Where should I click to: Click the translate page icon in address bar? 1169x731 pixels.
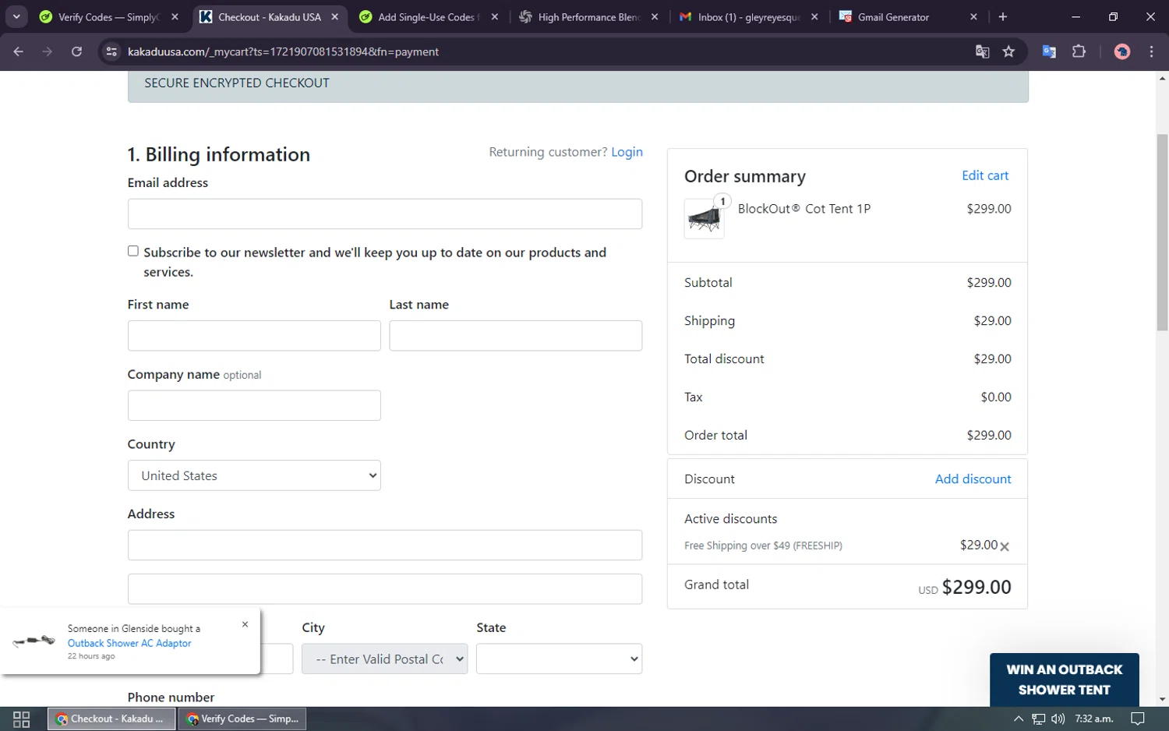tap(982, 51)
